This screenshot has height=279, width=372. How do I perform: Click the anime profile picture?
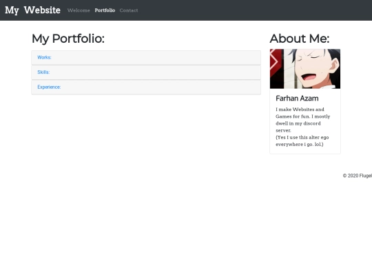pyautogui.click(x=305, y=69)
